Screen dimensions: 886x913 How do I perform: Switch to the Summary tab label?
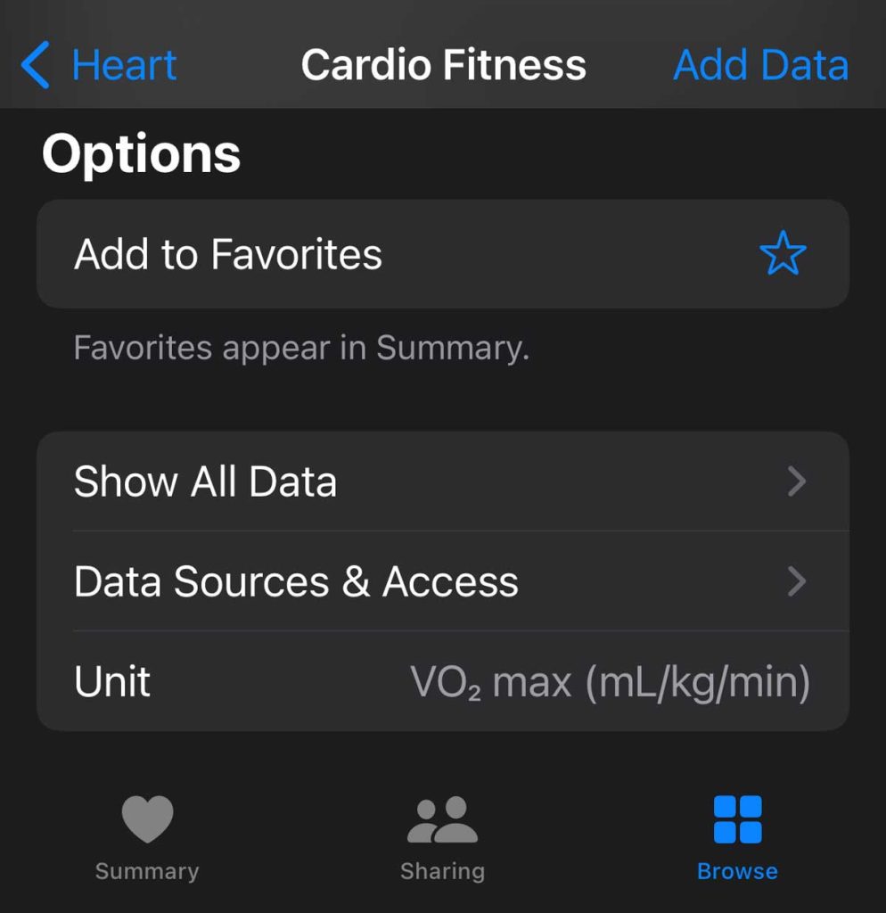click(x=147, y=871)
